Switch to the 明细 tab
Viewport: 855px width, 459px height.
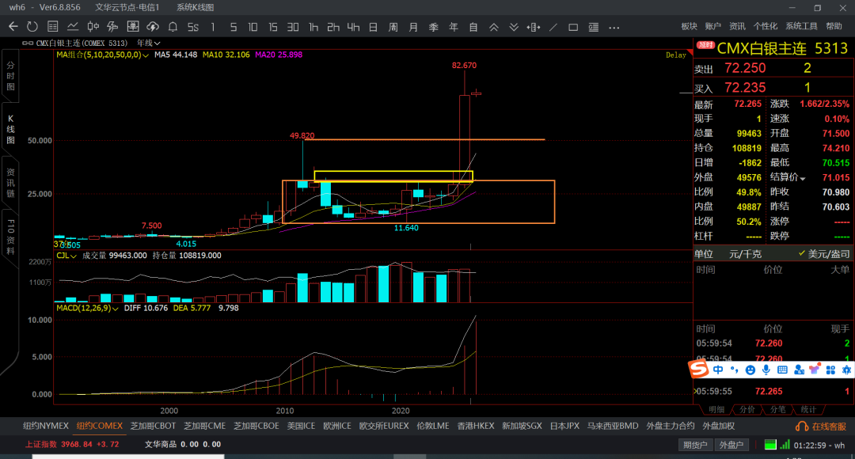(716, 409)
